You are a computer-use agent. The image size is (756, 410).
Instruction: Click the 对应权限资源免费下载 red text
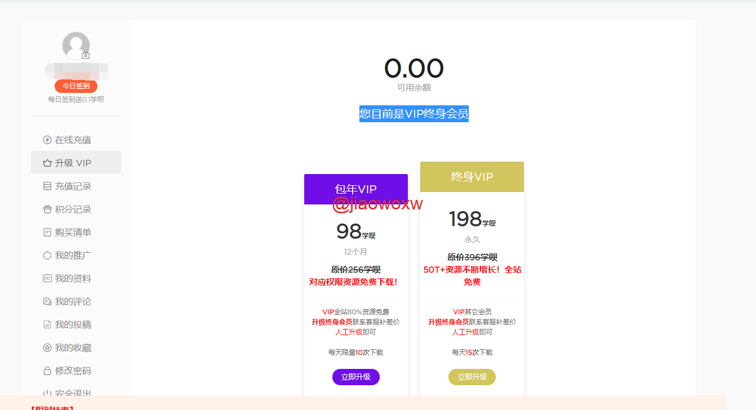point(354,282)
